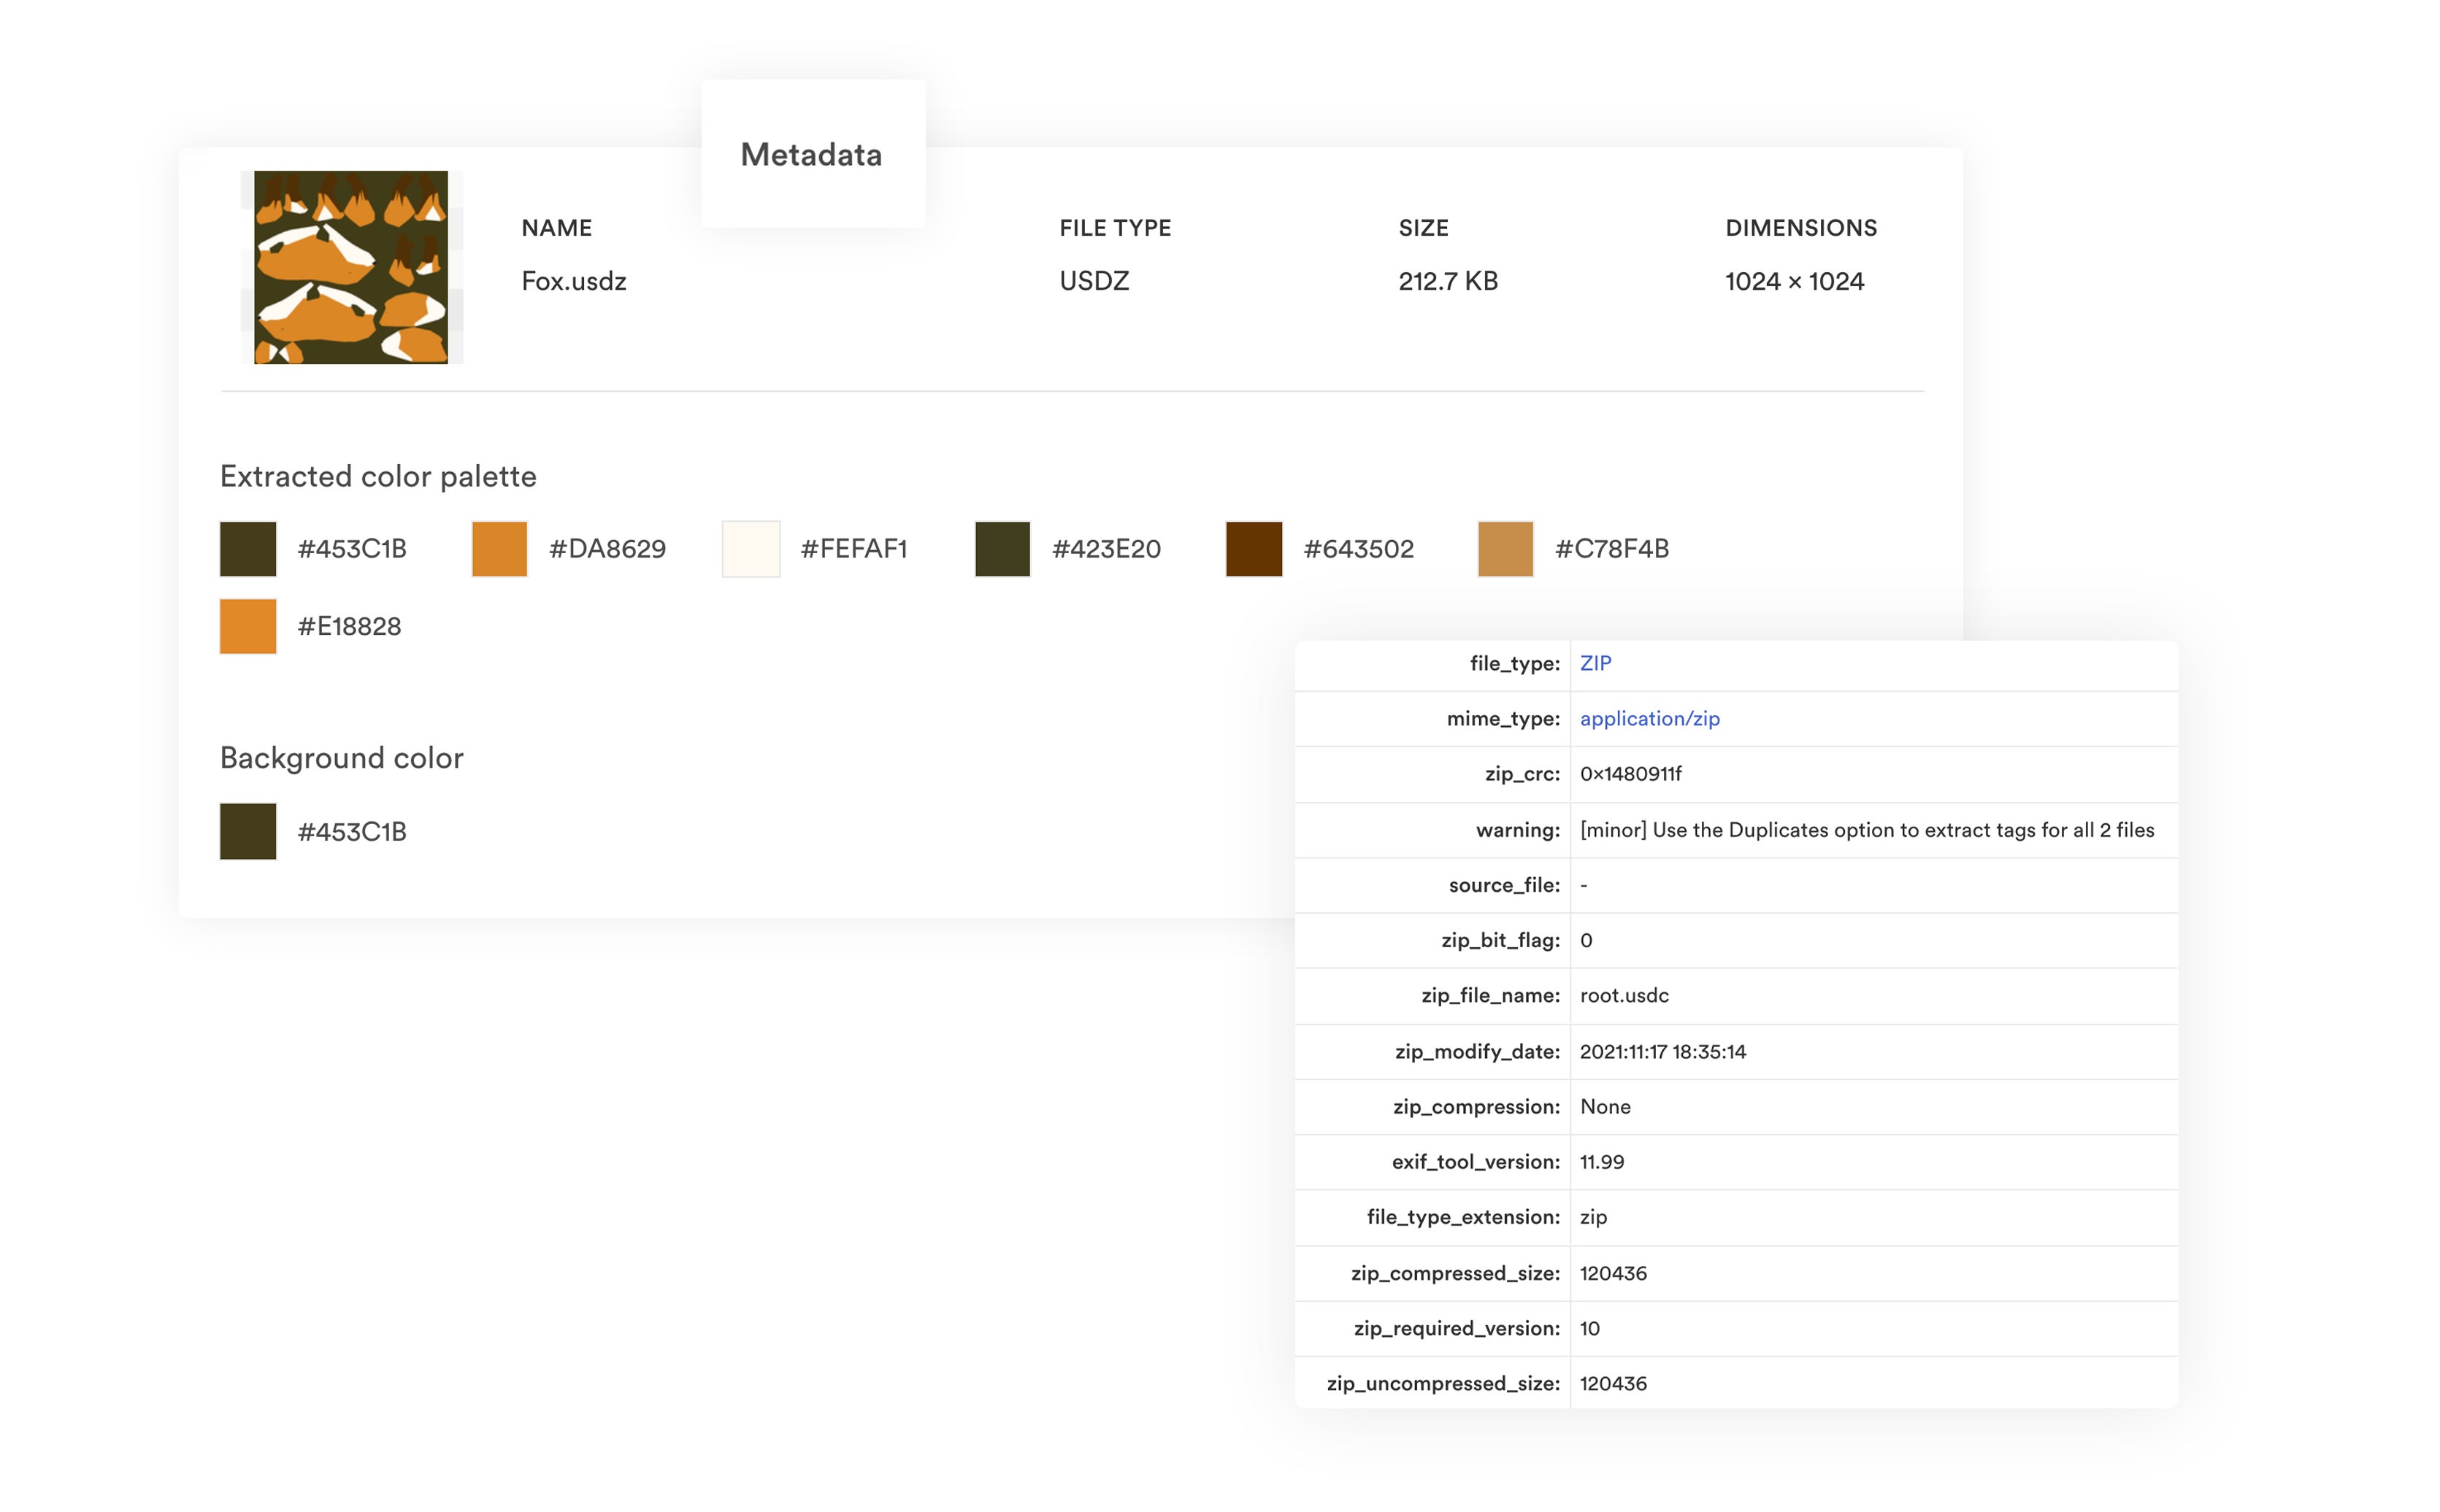The height and width of the screenshot is (1512, 2440).
Task: Click the mime_type label
Action: click(x=1503, y=719)
